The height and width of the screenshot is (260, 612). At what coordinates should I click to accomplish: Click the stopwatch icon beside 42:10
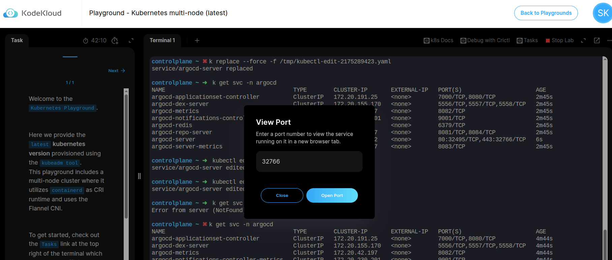click(86, 41)
